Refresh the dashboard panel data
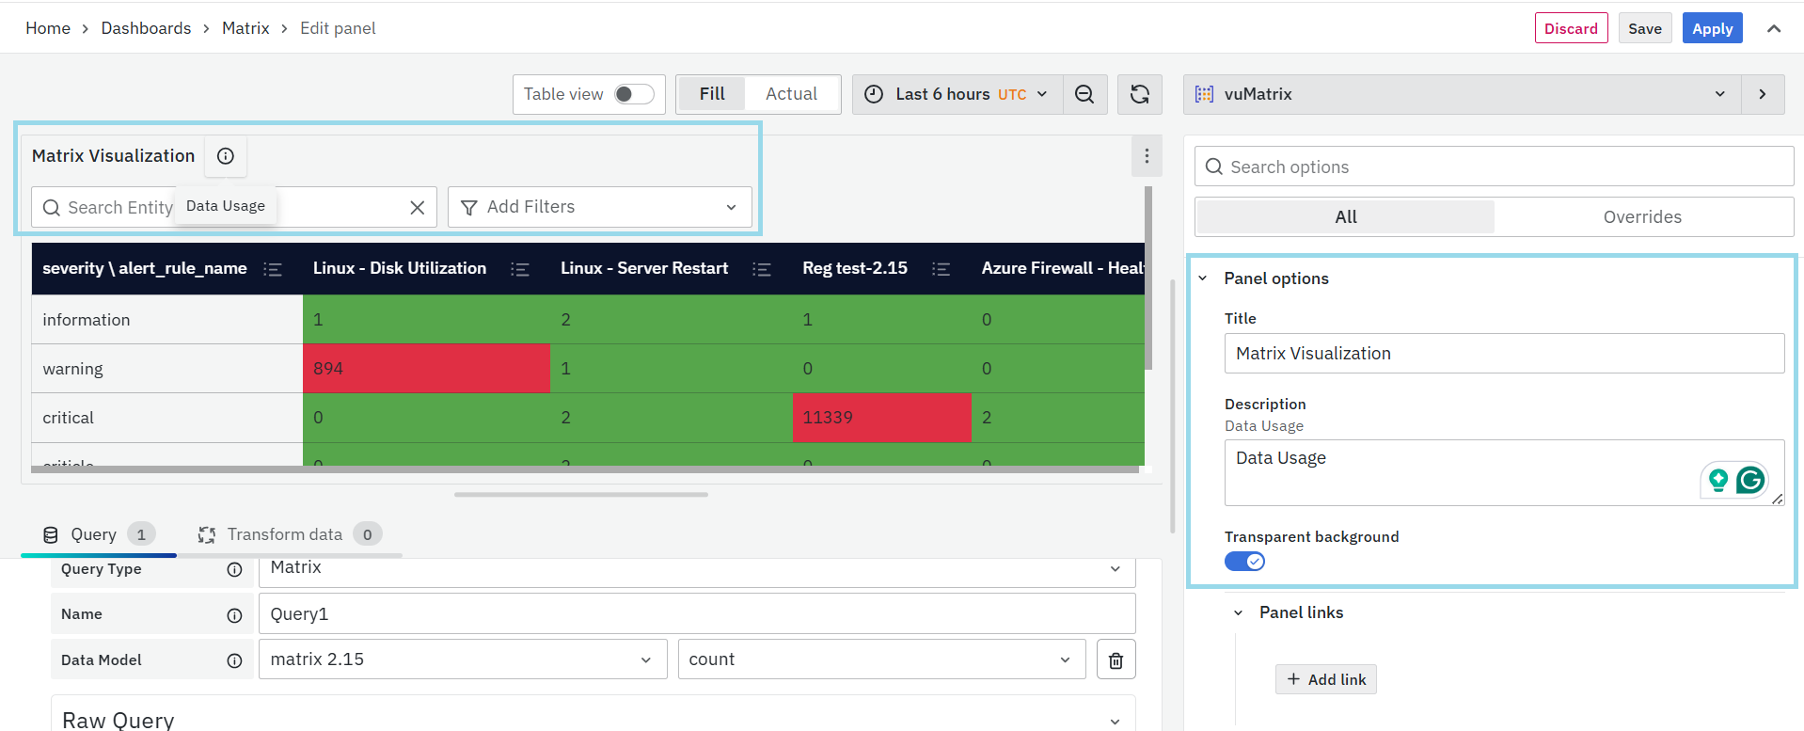The width and height of the screenshot is (1804, 731). point(1139,94)
